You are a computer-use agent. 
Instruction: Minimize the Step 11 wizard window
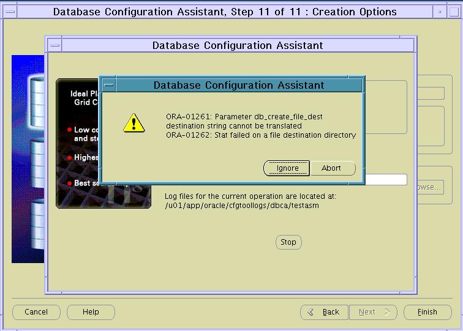click(440, 12)
